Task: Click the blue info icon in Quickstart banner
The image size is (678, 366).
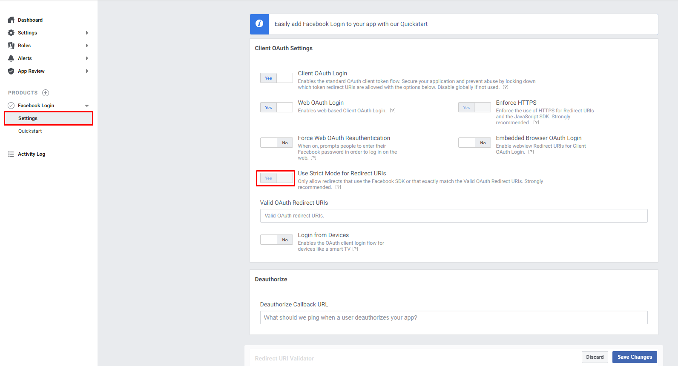Action: [x=259, y=24]
